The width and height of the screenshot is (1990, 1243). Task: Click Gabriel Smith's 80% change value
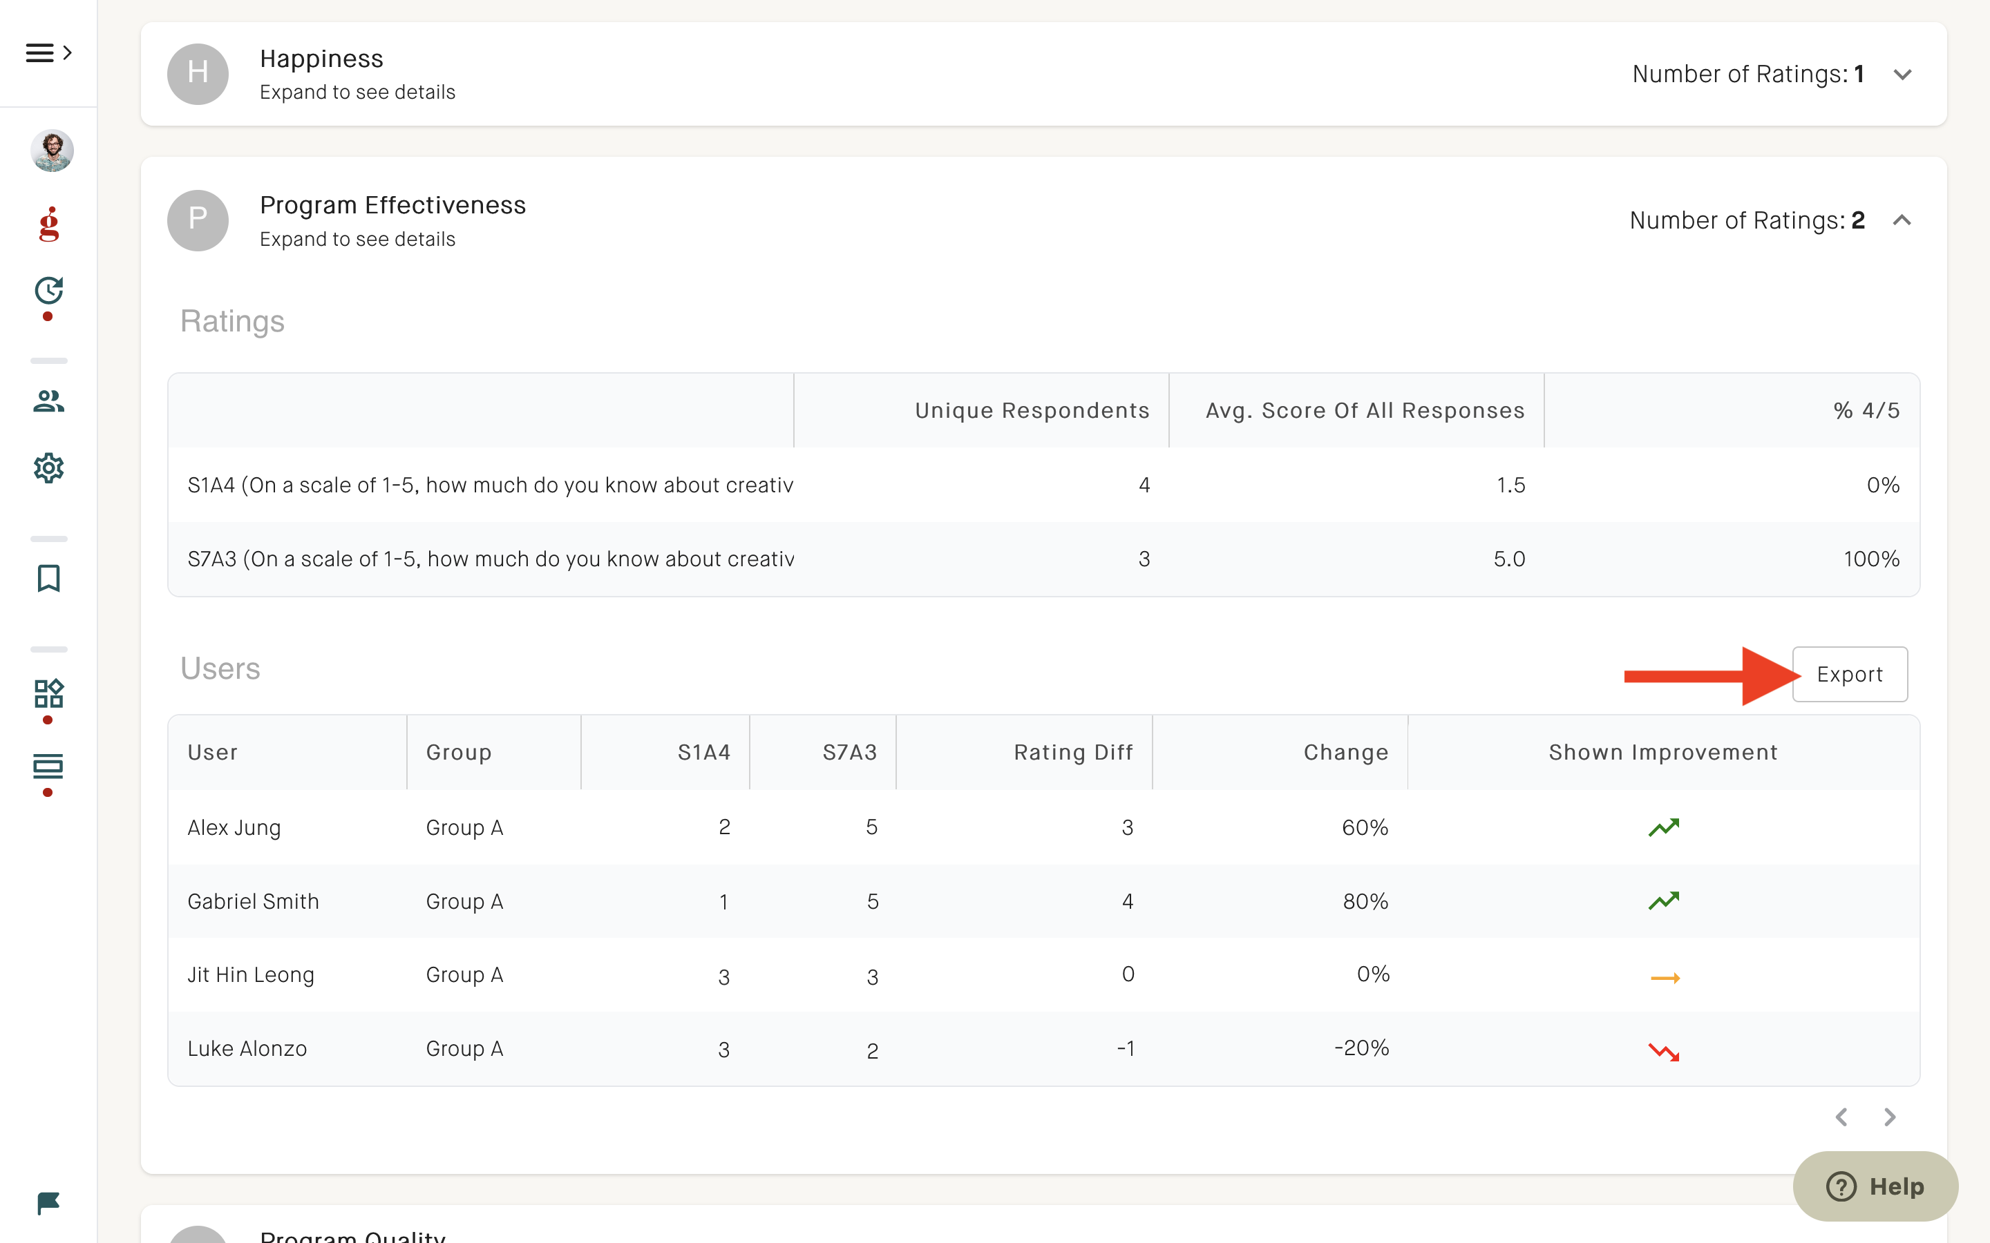[x=1366, y=901]
